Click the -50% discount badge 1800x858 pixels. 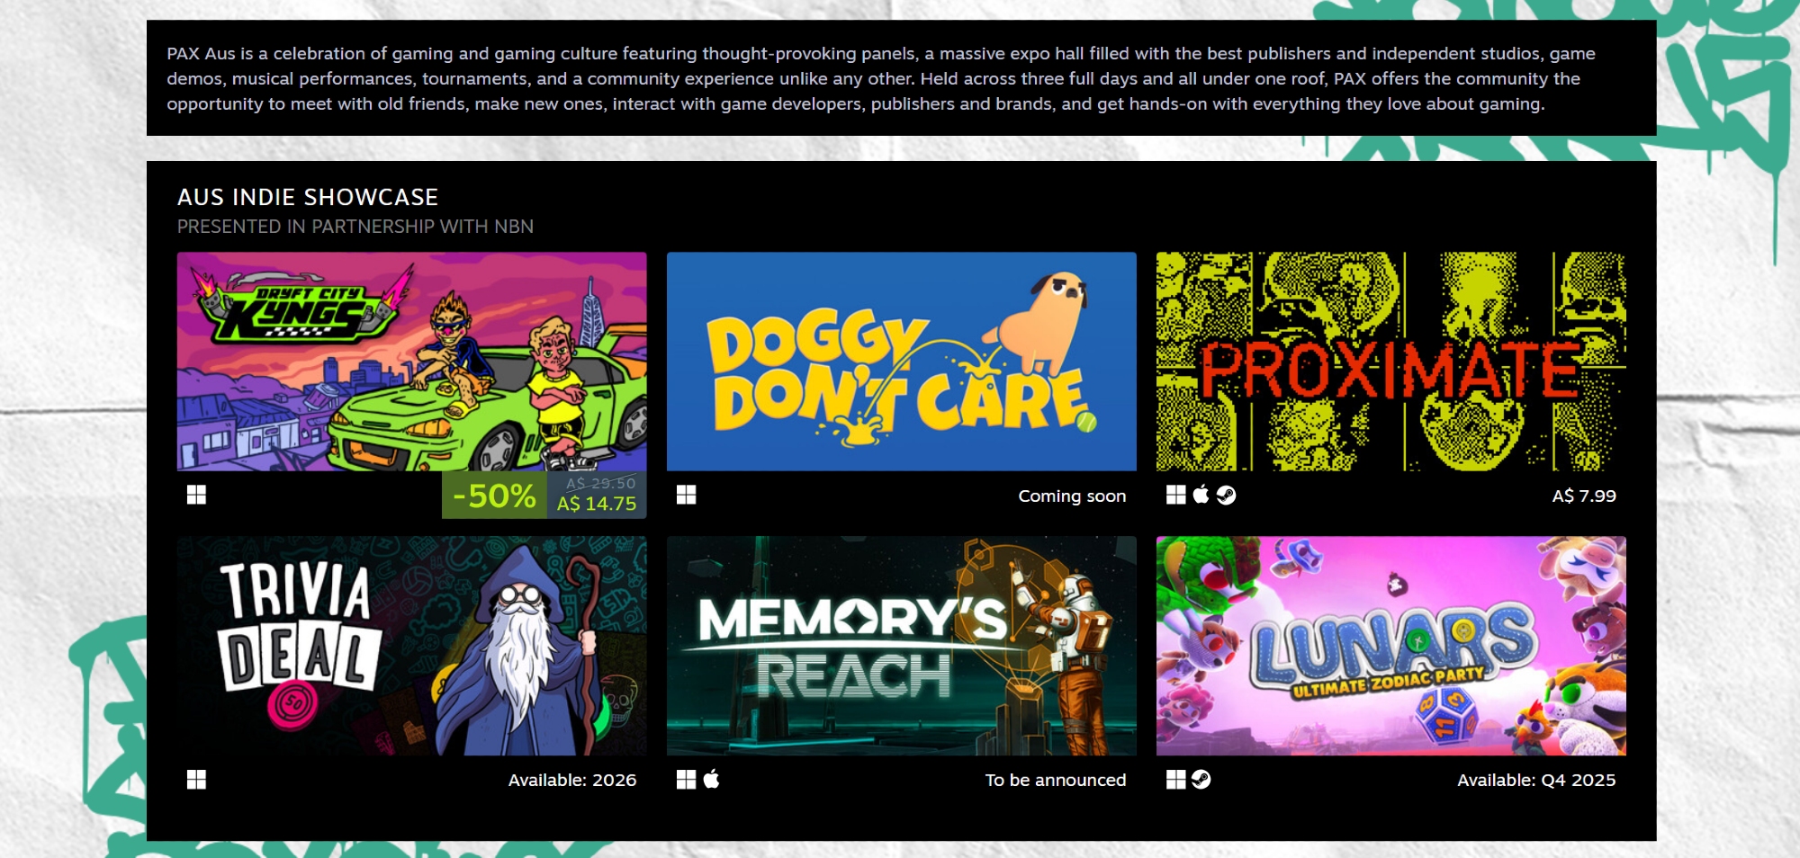[x=494, y=496]
